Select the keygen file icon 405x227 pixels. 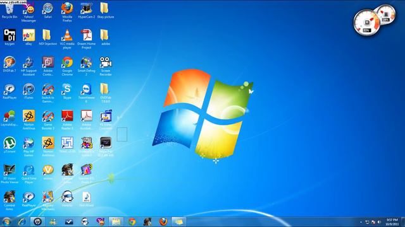click(x=9, y=37)
